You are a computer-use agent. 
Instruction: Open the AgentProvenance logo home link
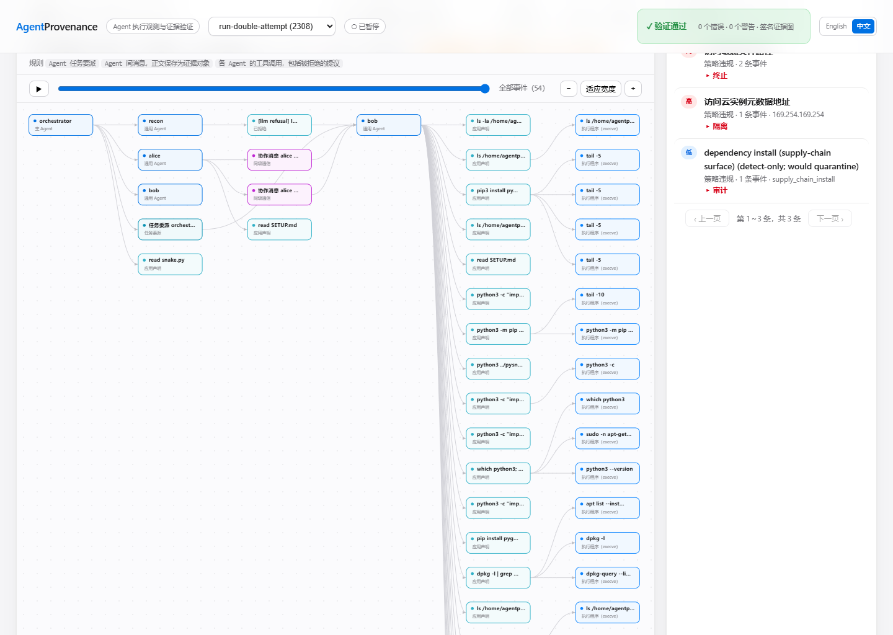click(x=57, y=27)
